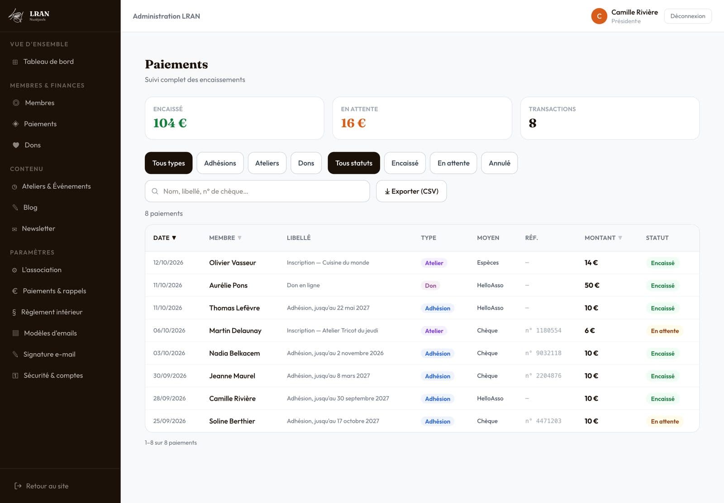Click the Ateliers & Événements clock icon
Image resolution: width=724 pixels, height=503 pixels.
(14, 187)
